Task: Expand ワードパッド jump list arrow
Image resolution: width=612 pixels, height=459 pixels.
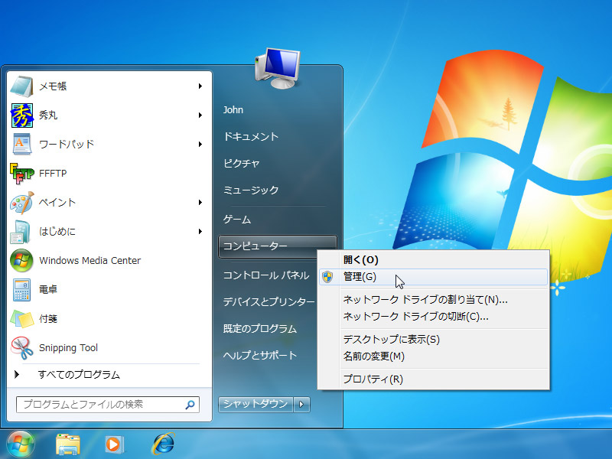Action: [x=200, y=144]
